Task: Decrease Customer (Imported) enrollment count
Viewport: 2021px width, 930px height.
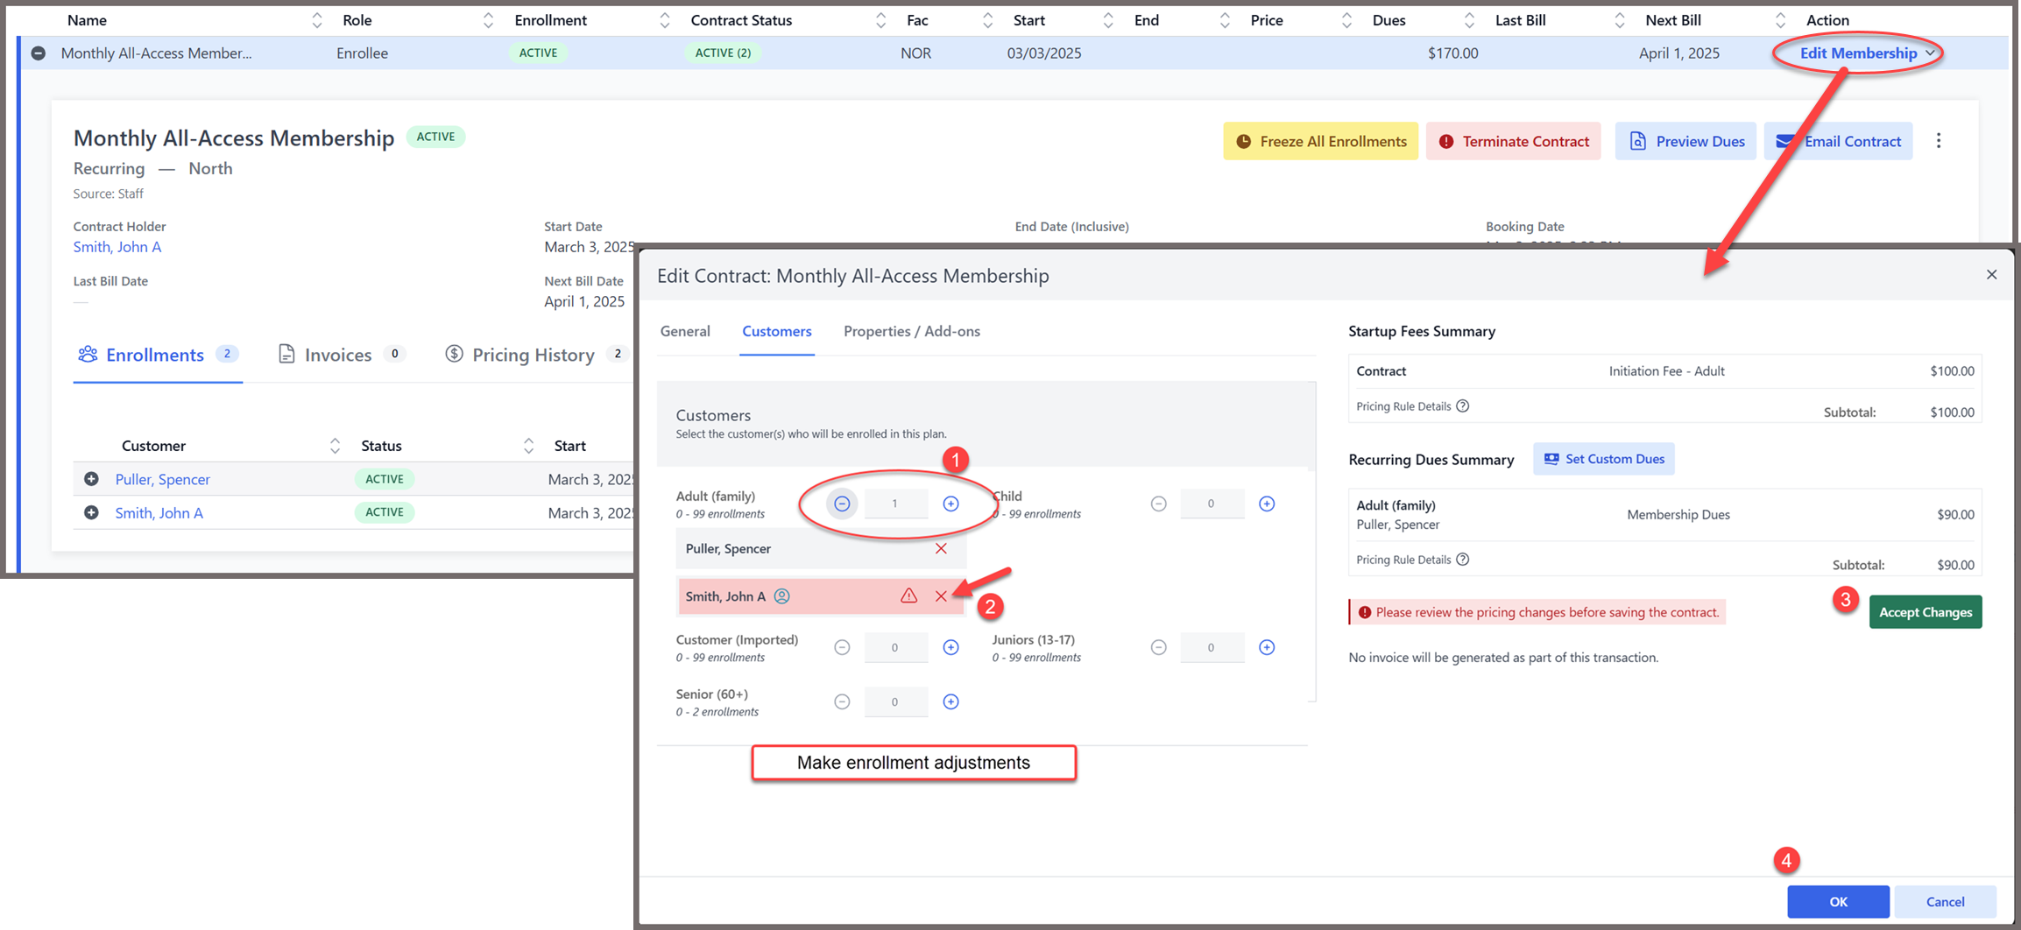Action: (x=842, y=647)
